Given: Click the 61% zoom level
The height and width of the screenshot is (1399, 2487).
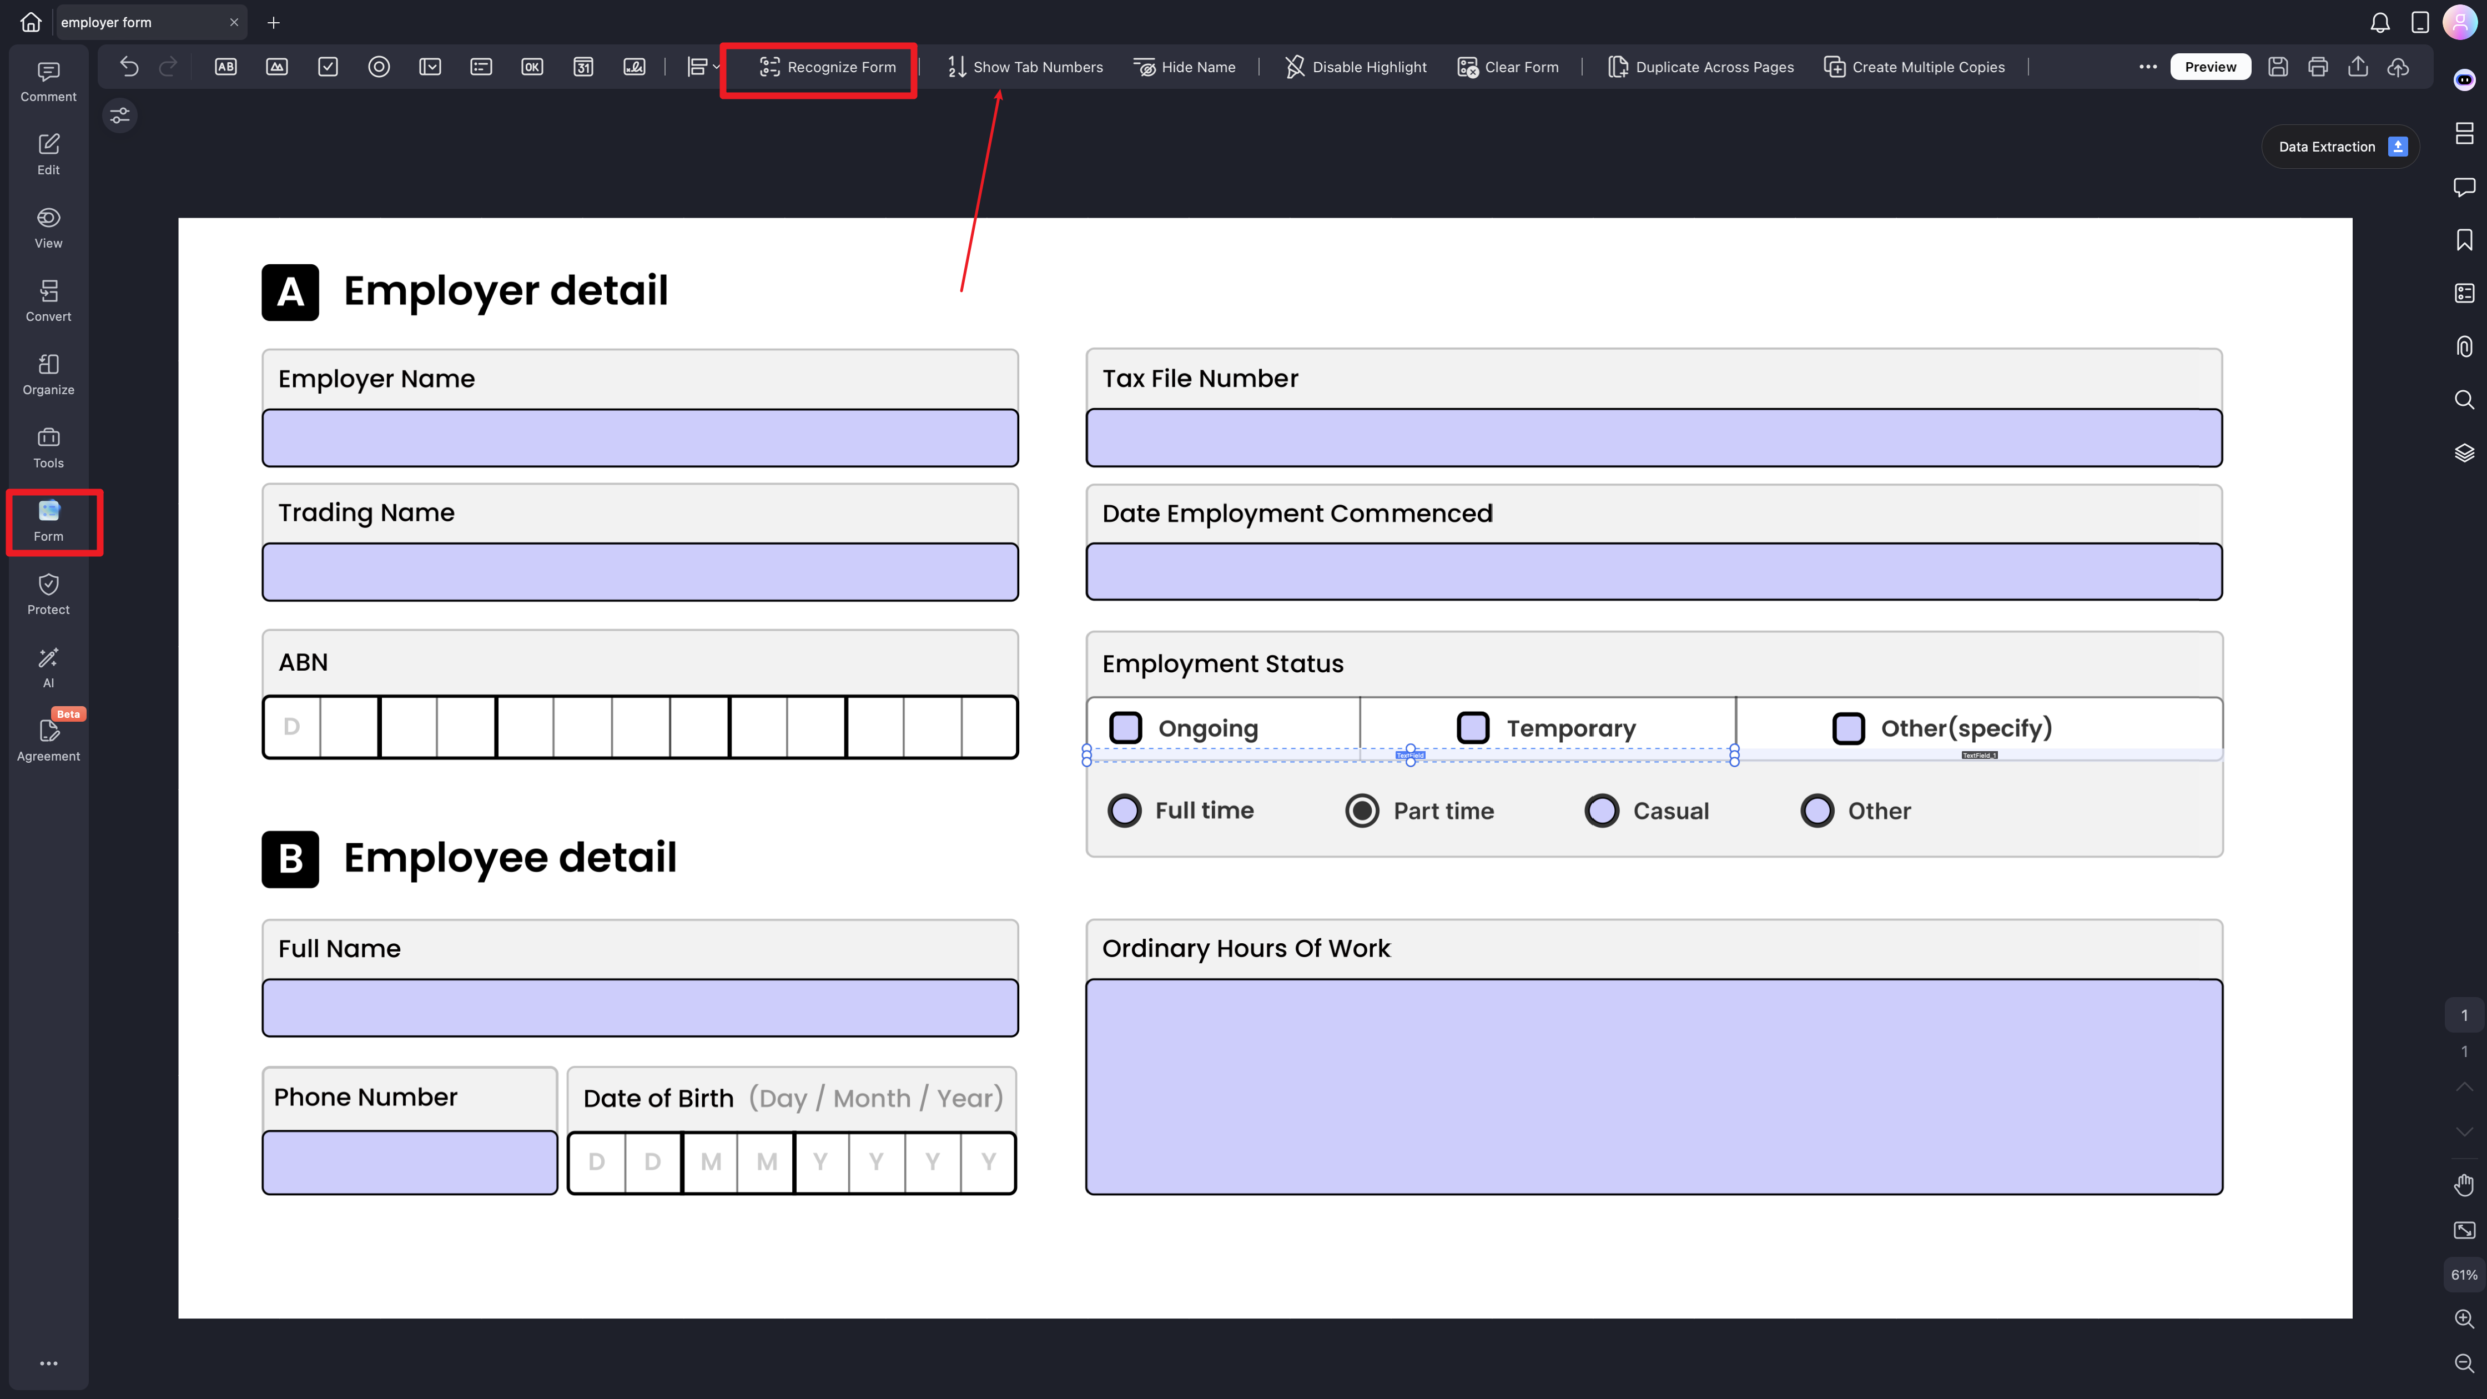Looking at the screenshot, I should click(x=2465, y=1275).
